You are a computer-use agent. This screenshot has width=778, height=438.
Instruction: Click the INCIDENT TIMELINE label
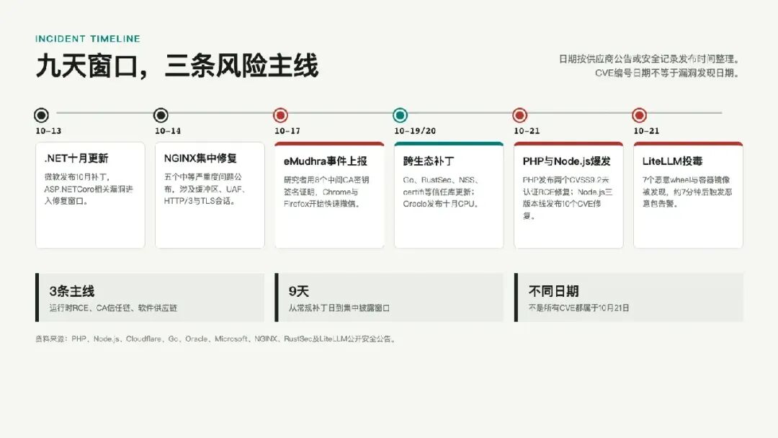pos(88,39)
